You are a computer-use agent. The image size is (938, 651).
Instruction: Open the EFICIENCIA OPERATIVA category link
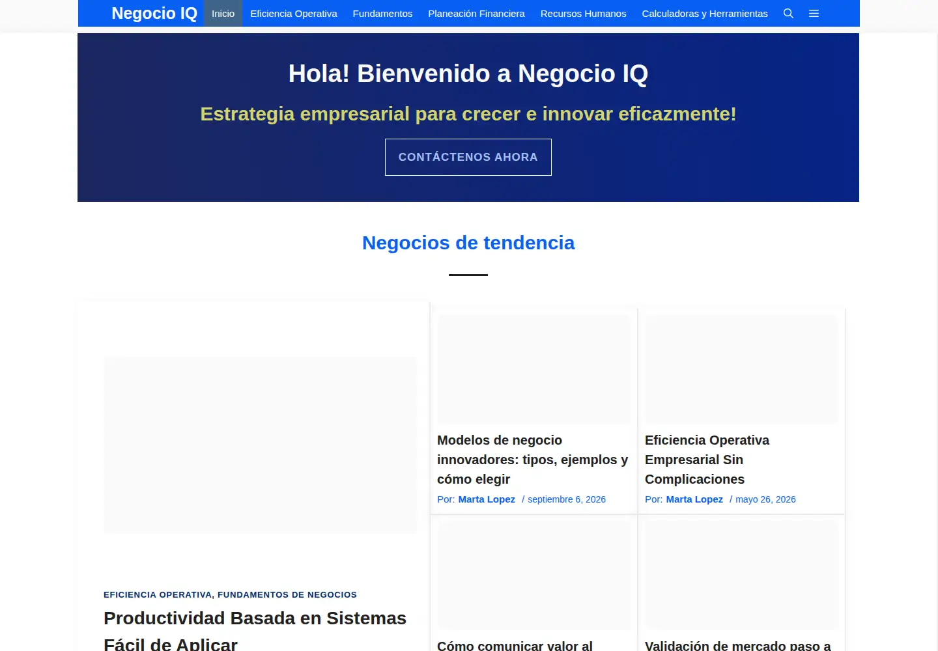click(x=158, y=594)
